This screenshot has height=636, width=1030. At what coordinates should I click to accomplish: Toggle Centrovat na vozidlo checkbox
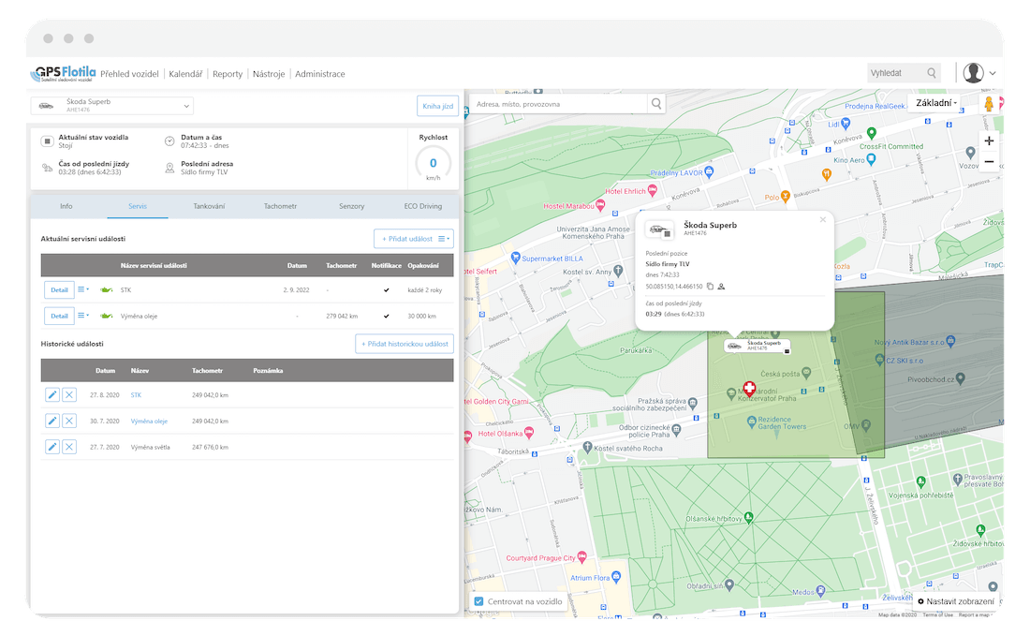click(x=478, y=601)
